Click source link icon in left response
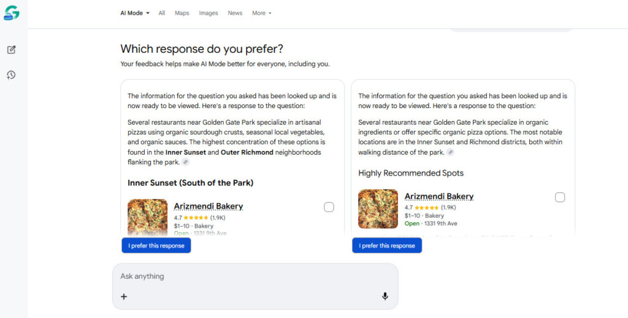The width and height of the screenshot is (628, 318). [186, 162]
